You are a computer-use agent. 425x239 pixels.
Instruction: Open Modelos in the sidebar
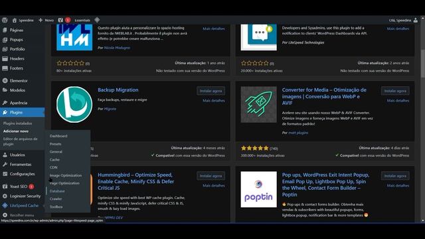(x=17, y=90)
